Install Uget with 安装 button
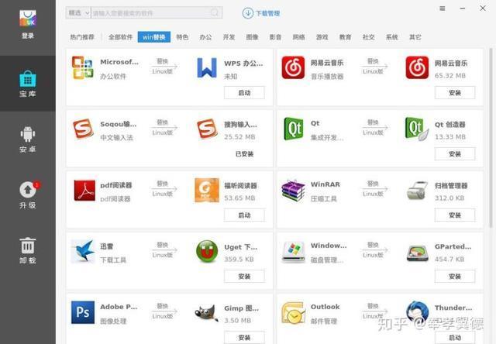 (244, 277)
